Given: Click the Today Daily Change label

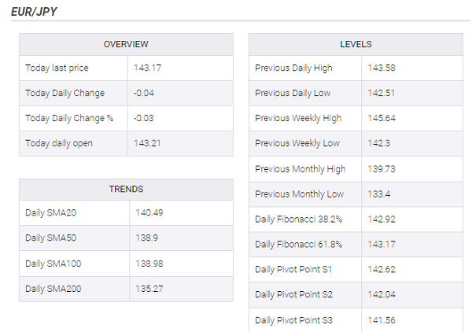Looking at the screenshot, I should point(65,93).
